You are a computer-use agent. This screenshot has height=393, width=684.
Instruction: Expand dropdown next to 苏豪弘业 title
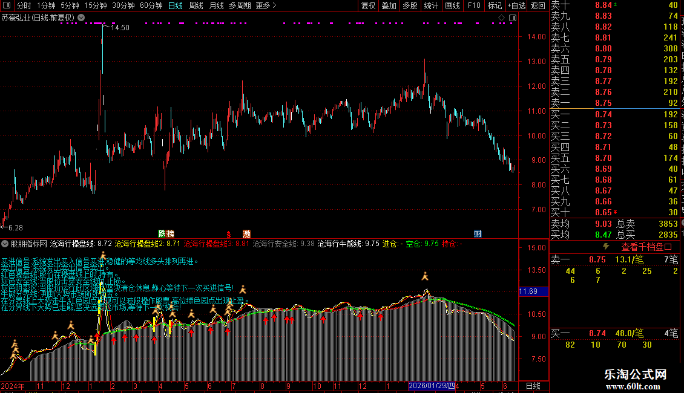click(81, 18)
